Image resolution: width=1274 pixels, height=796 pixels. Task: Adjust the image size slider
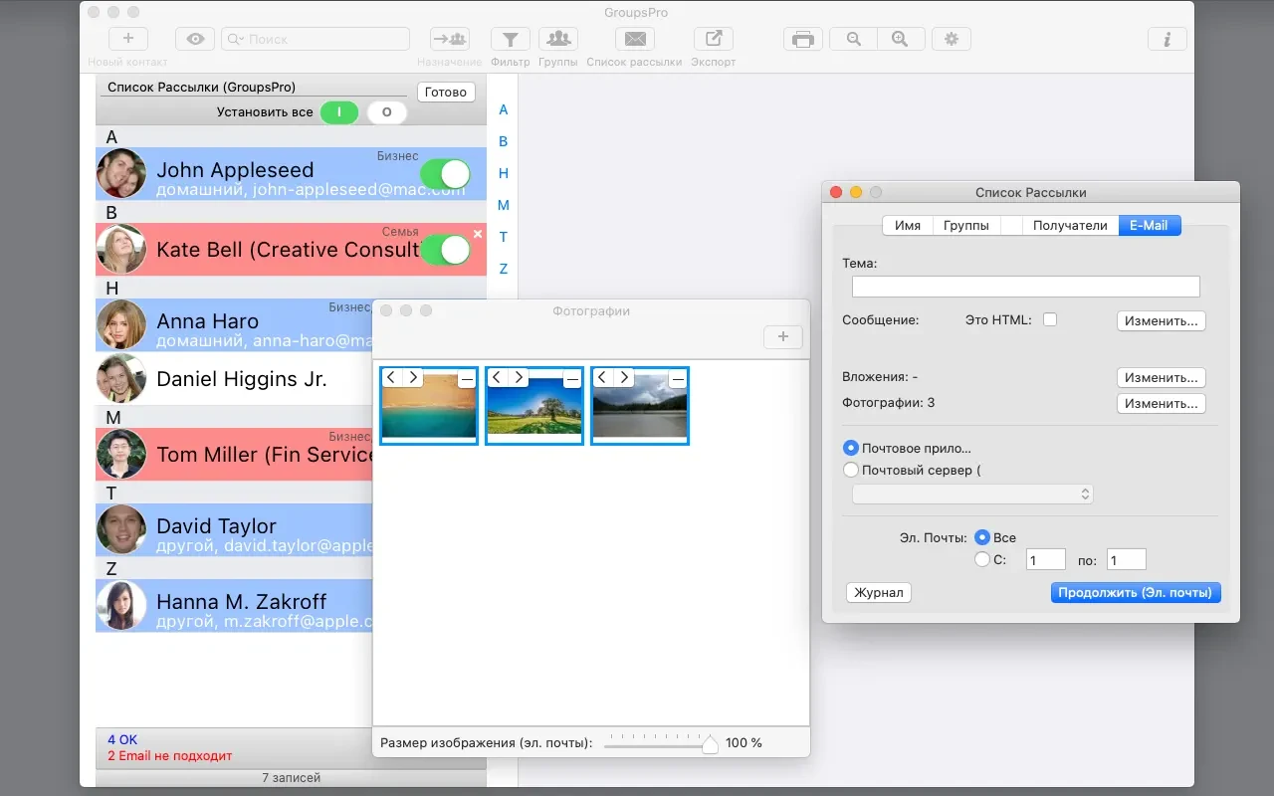click(x=710, y=743)
